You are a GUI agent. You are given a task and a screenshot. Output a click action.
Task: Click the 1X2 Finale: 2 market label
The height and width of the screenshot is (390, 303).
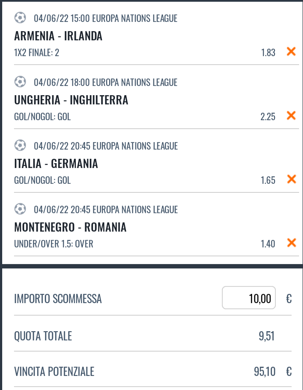pyautogui.click(x=36, y=53)
